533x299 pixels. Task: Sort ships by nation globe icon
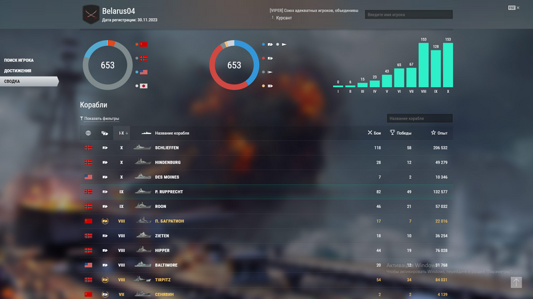pyautogui.click(x=88, y=133)
